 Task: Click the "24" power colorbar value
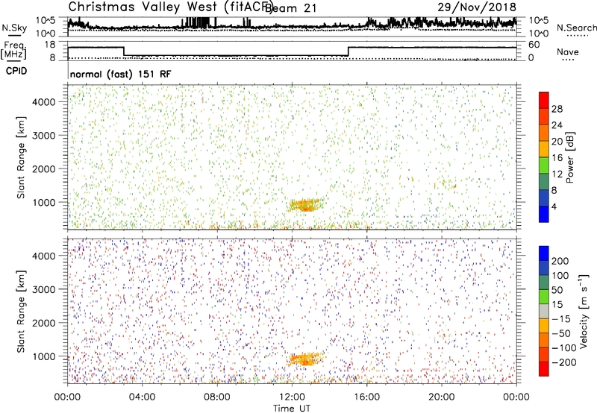pos(557,125)
